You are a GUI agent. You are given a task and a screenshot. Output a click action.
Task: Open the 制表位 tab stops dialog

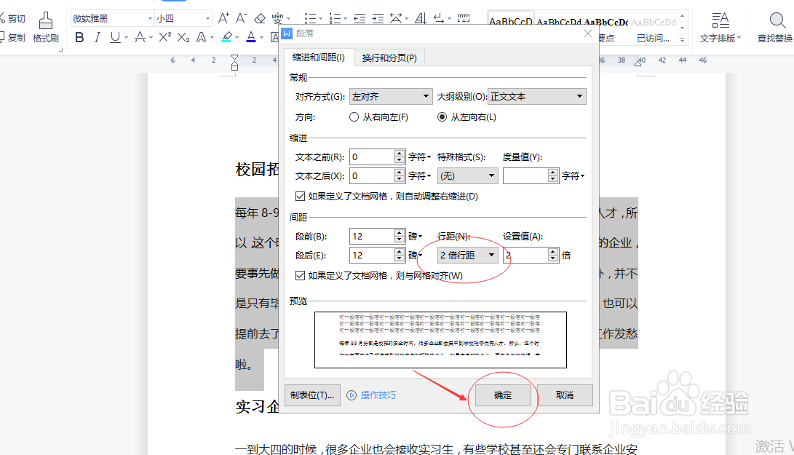[x=311, y=395]
